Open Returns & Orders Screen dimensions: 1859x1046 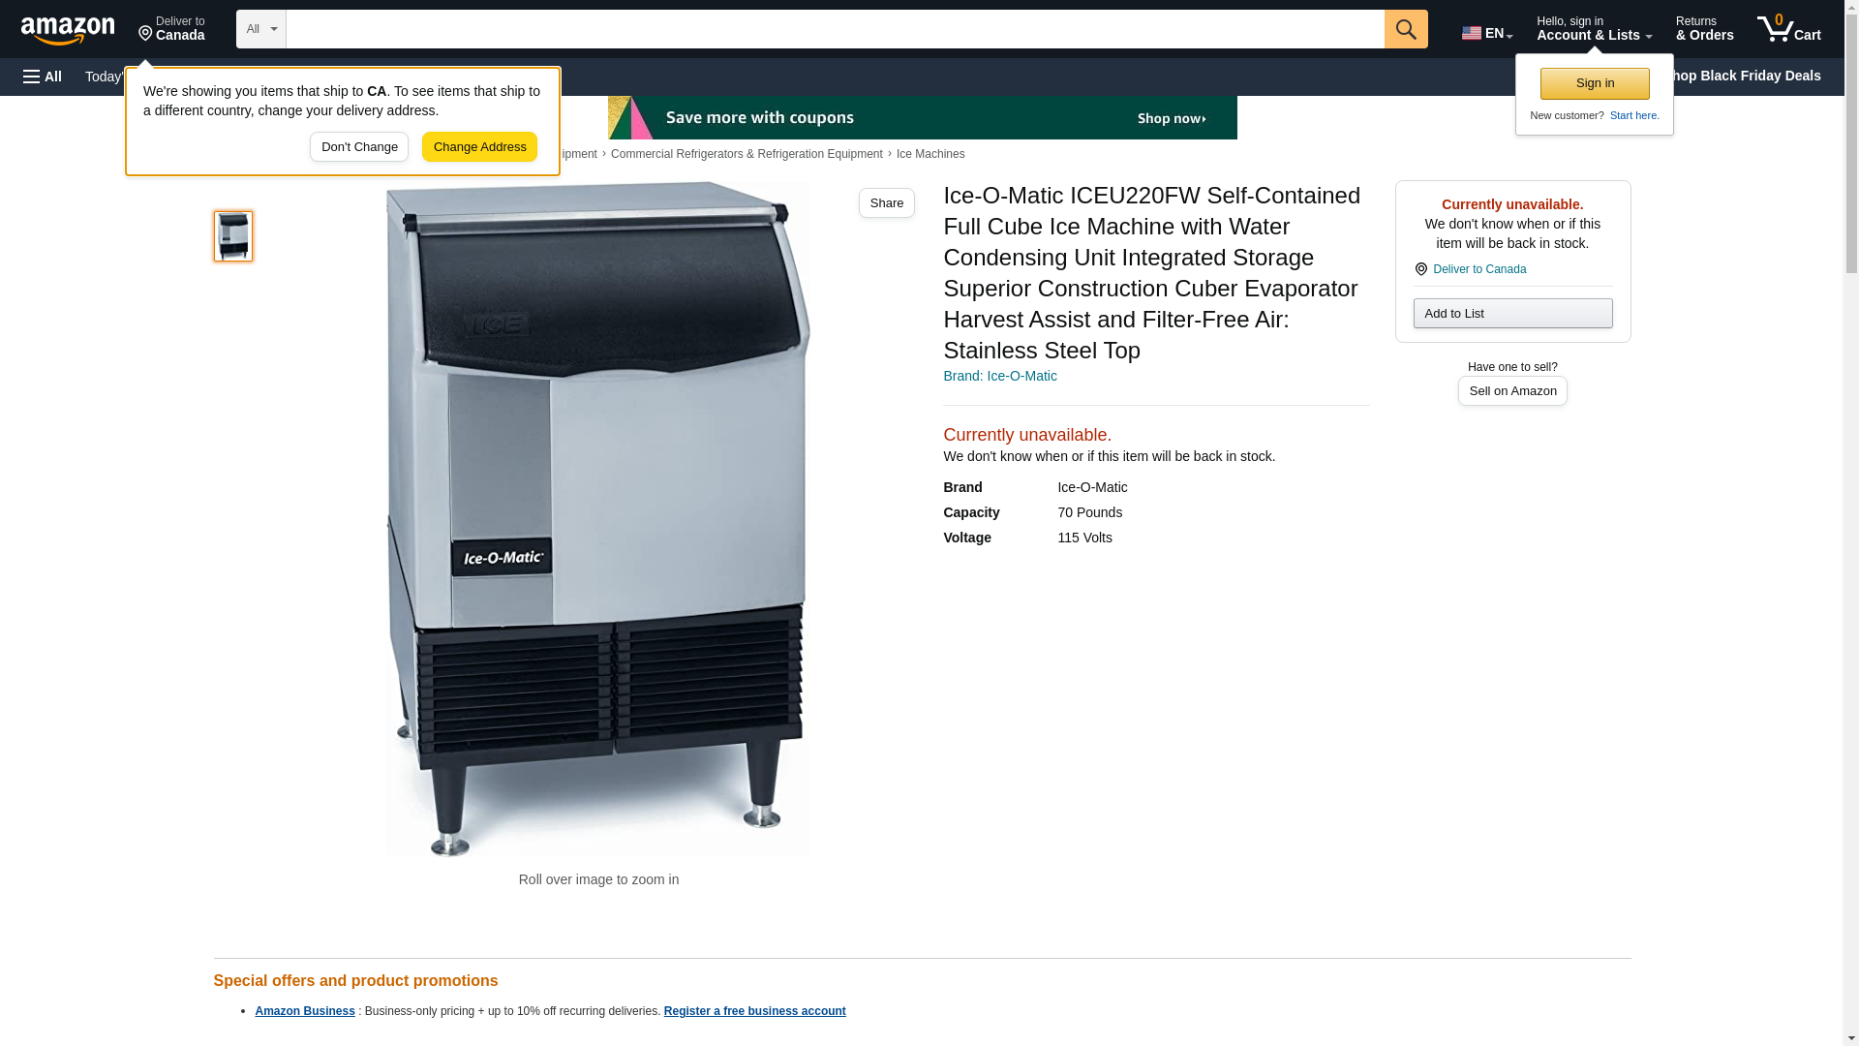[1704, 29]
